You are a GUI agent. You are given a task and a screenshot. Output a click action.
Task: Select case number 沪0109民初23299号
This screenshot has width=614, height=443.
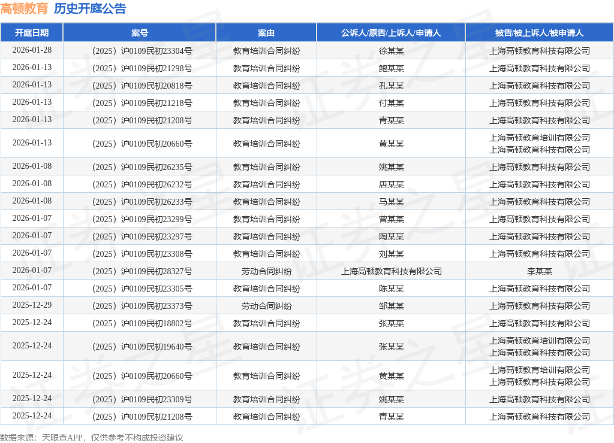pos(142,219)
